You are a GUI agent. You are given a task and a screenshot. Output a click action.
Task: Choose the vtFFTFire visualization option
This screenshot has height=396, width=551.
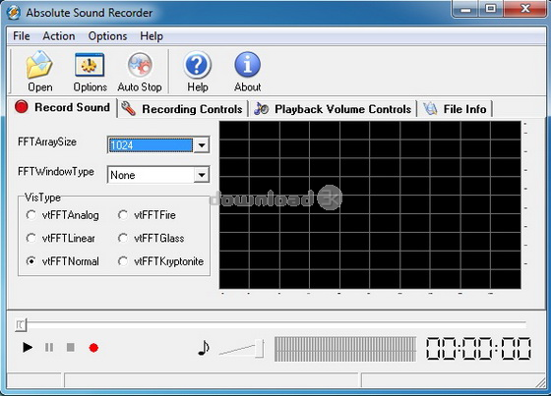point(123,215)
